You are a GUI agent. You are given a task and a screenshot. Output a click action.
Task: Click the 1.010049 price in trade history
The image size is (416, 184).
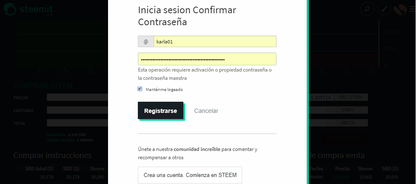(x=342, y=177)
